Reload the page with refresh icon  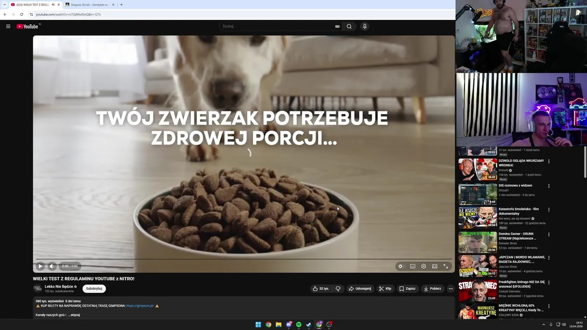[21, 14]
